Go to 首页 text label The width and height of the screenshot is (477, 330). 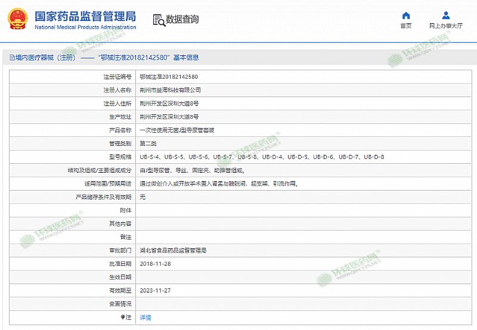(406, 26)
